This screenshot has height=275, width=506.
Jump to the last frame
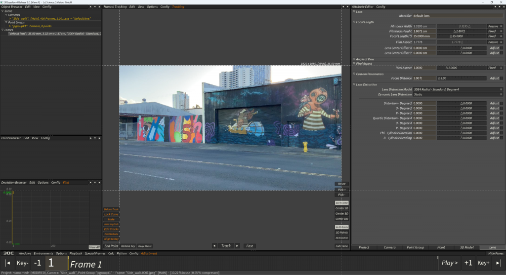click(498, 263)
